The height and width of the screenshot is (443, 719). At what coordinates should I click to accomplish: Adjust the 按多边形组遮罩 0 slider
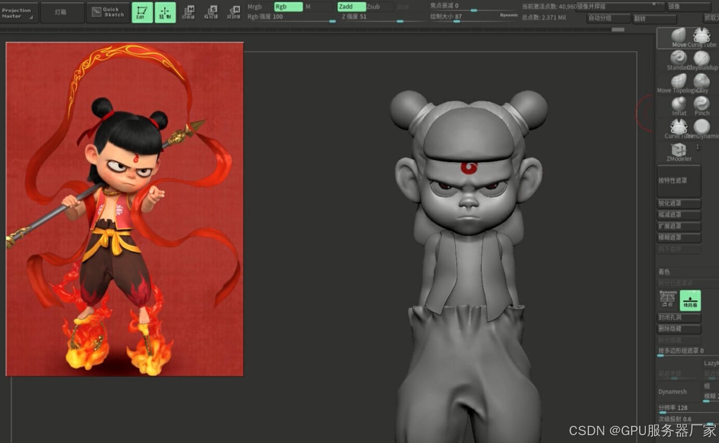[x=688, y=352]
